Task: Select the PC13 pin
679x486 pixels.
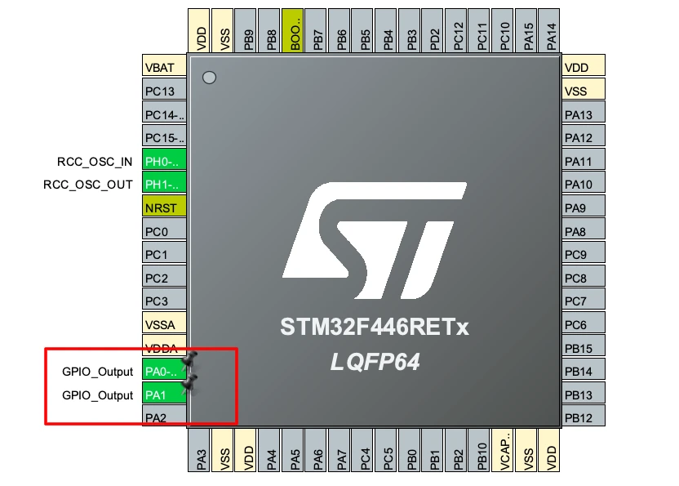Action: 165,91
